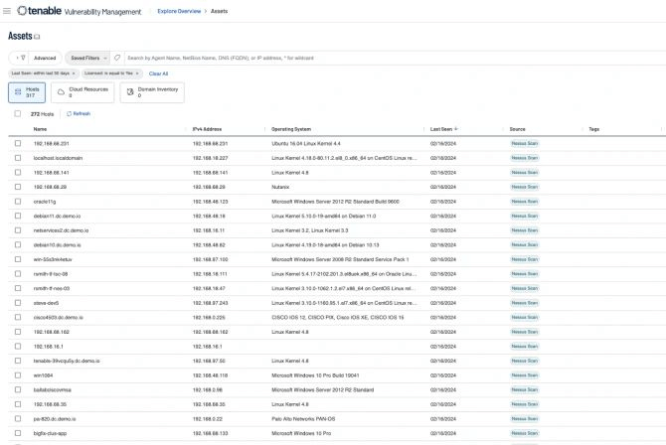Switch to the Cloud Resources tab

(83, 92)
